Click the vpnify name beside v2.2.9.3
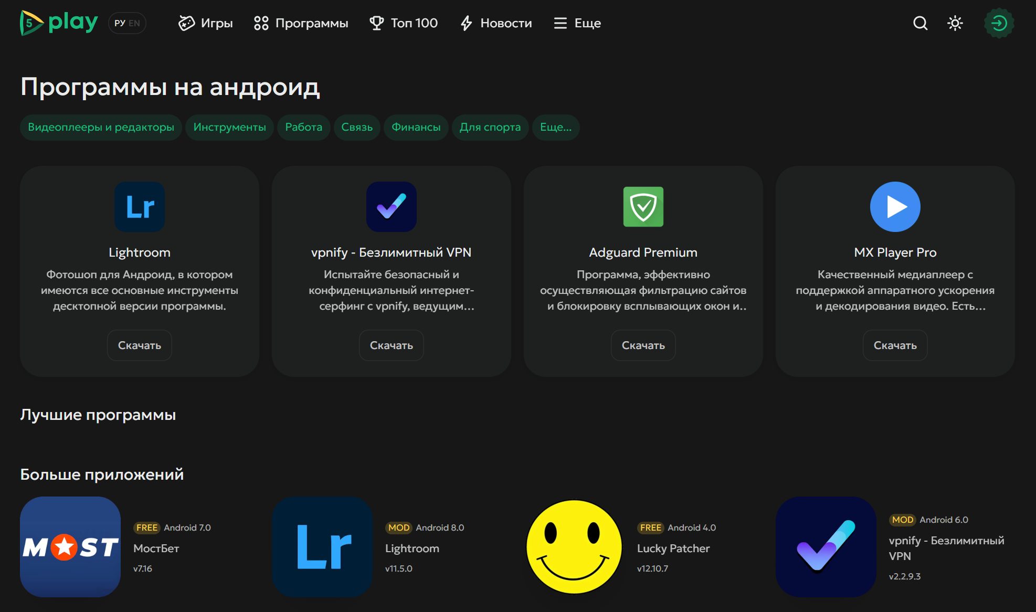Image resolution: width=1036 pixels, height=612 pixels. tap(947, 548)
